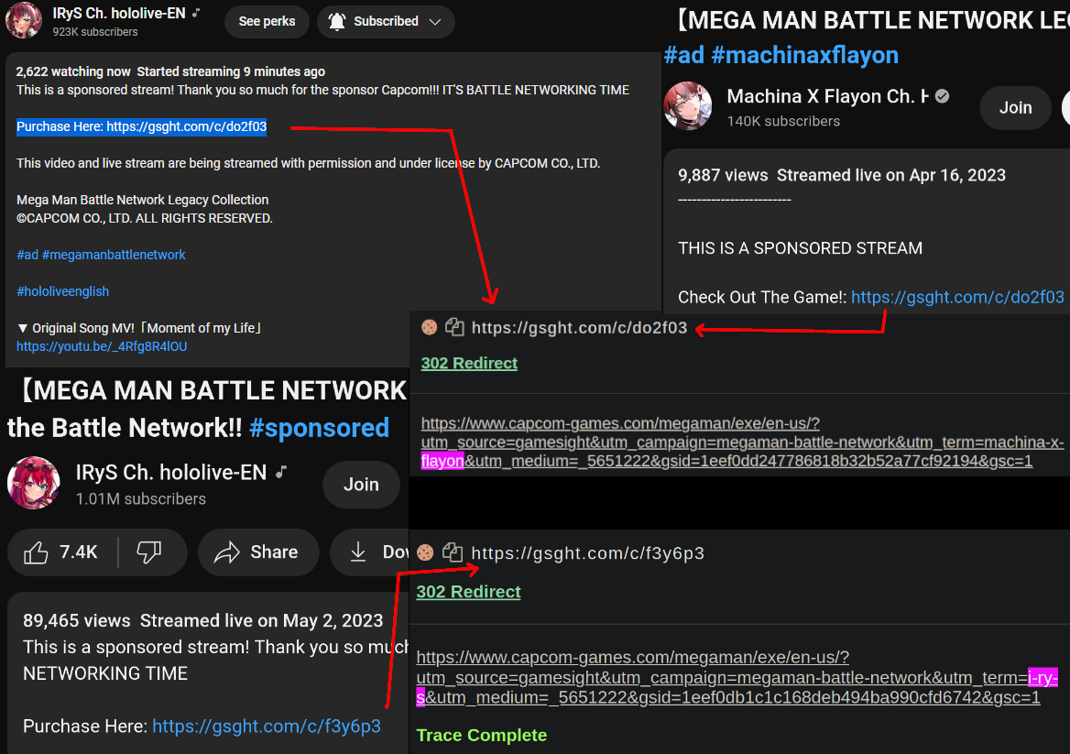Image resolution: width=1070 pixels, height=754 pixels.
Task: Click cookie icon next to do2f03 URL
Action: coord(430,328)
